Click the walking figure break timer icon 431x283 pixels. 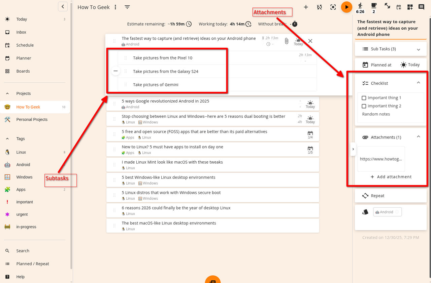tap(360, 6)
